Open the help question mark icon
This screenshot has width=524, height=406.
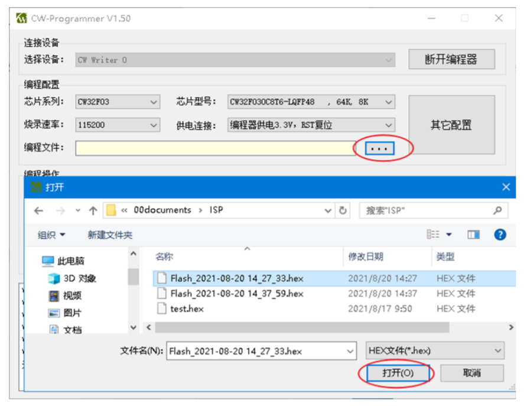point(500,235)
